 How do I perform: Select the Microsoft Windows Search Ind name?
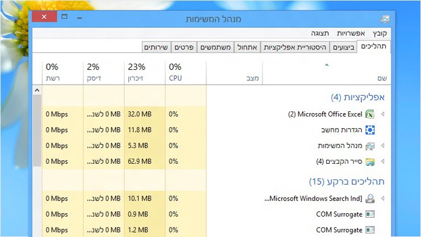pos(313,198)
